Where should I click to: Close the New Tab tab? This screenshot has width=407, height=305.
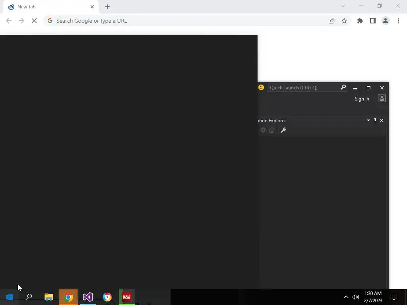point(92,7)
